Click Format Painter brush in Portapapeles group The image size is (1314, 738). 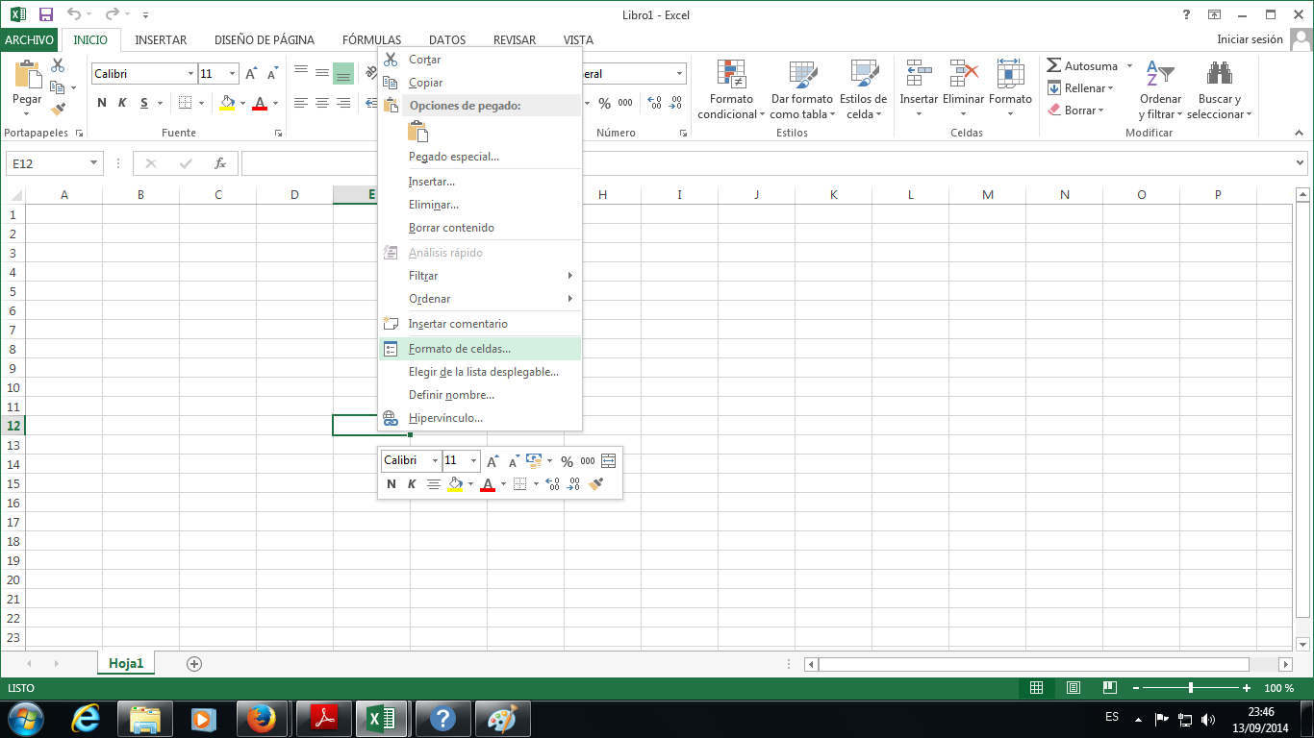[58, 110]
